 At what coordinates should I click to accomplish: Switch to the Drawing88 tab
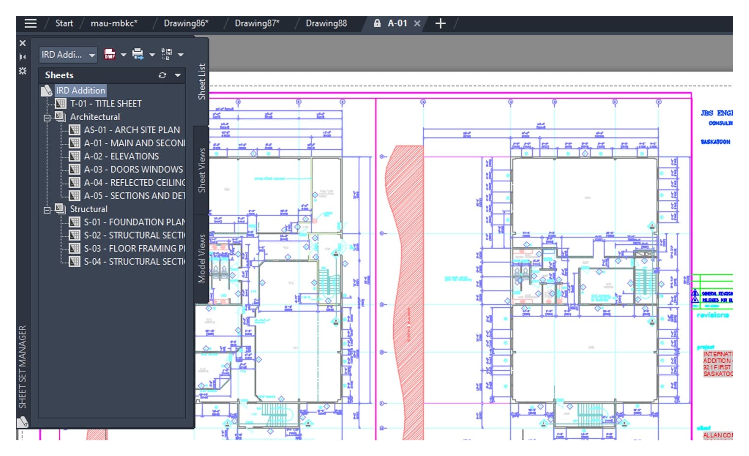coord(326,23)
